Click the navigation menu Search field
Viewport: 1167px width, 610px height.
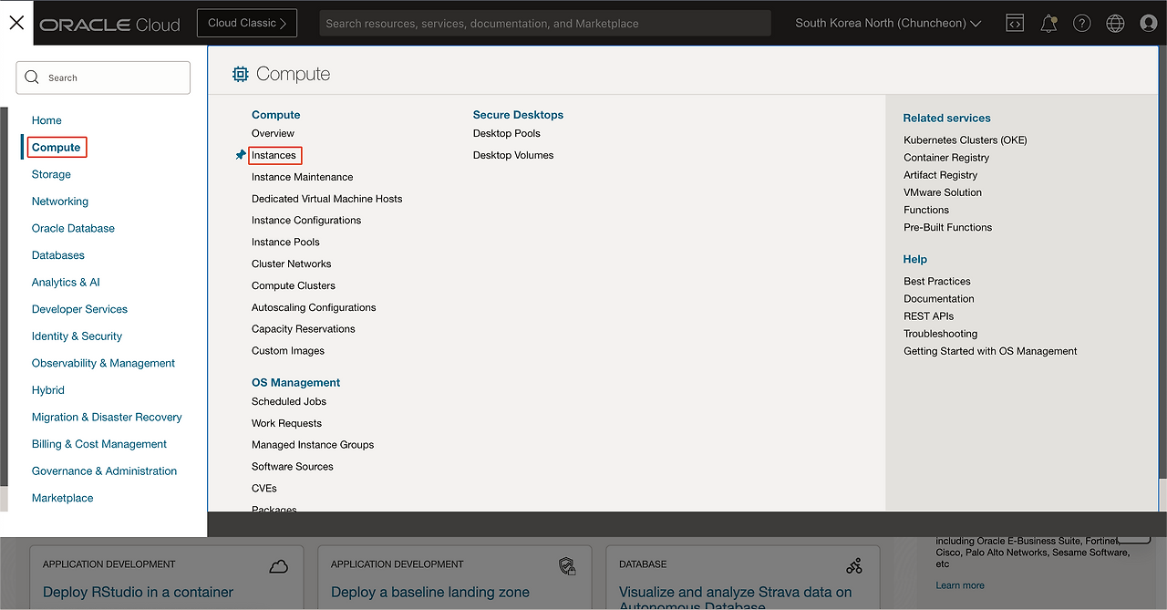click(x=103, y=78)
